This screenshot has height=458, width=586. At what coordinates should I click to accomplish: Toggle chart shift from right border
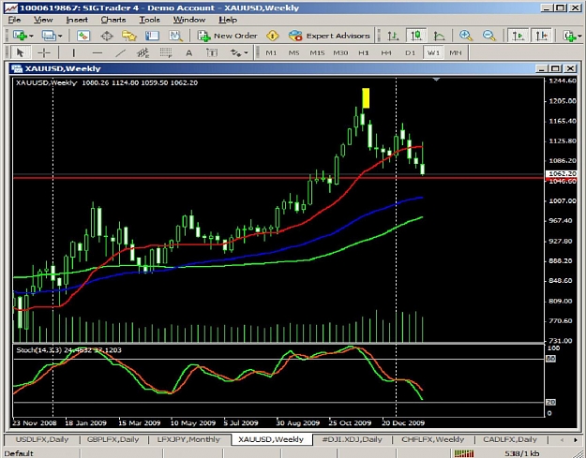(541, 36)
